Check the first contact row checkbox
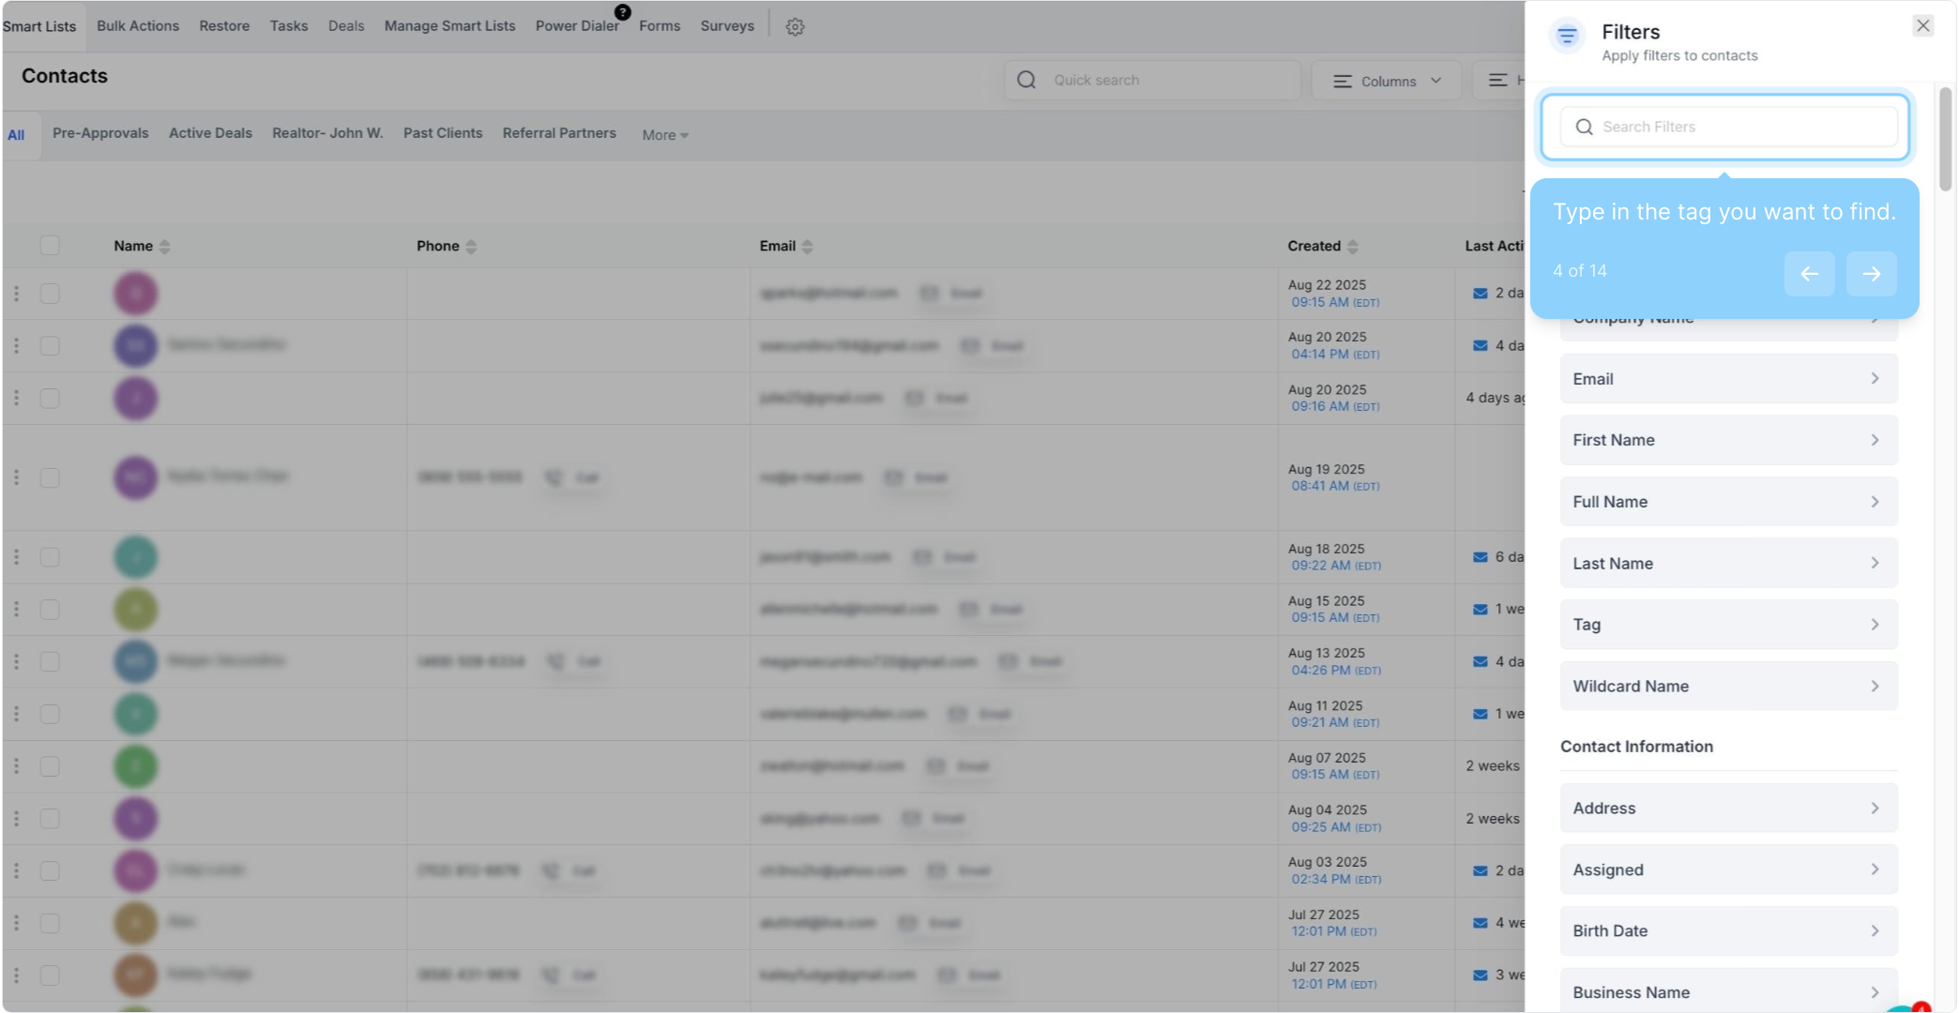This screenshot has height=1013, width=1959. [50, 294]
